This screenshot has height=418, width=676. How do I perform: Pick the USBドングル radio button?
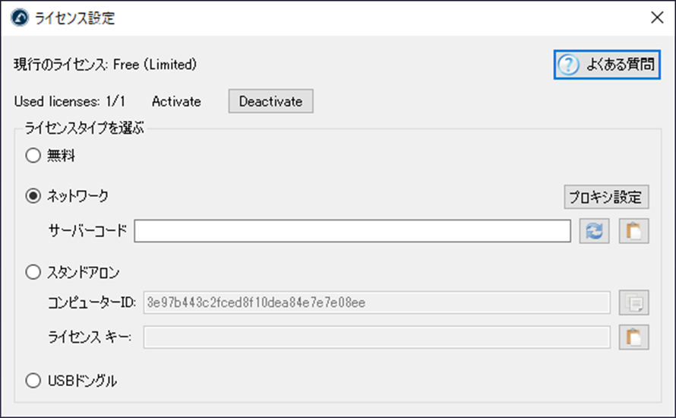pos(33,382)
